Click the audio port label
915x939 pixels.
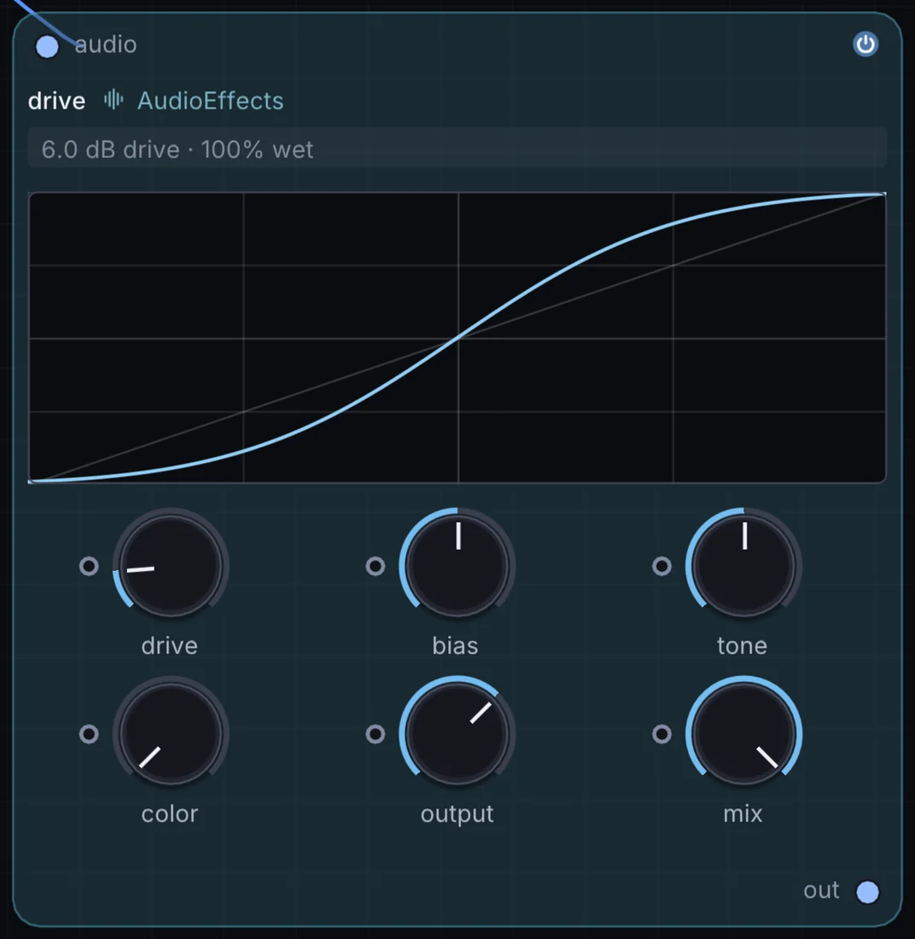click(106, 44)
